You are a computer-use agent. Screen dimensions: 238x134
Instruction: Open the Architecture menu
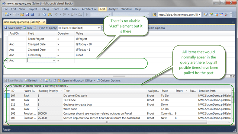pyautogui.click(x=89, y=9)
